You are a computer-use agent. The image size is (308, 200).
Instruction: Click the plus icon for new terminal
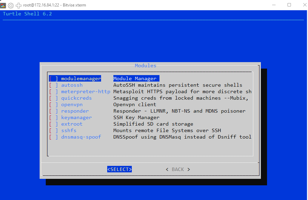point(18,5)
